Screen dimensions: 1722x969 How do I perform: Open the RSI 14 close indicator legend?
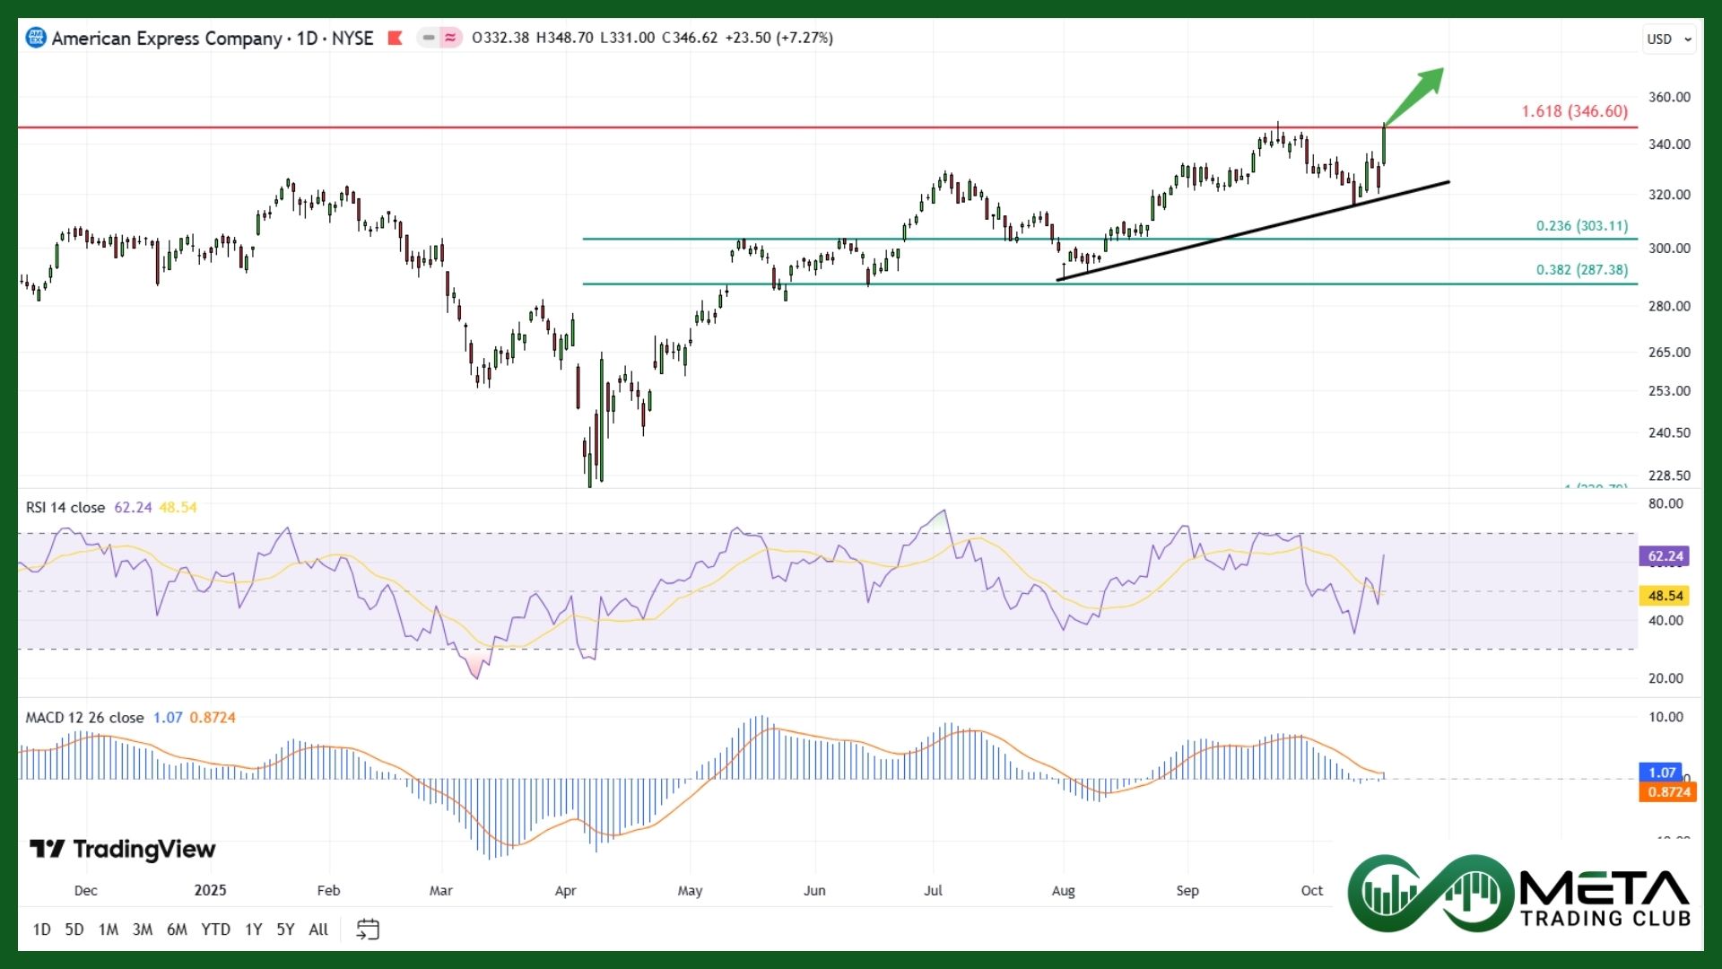tap(65, 508)
